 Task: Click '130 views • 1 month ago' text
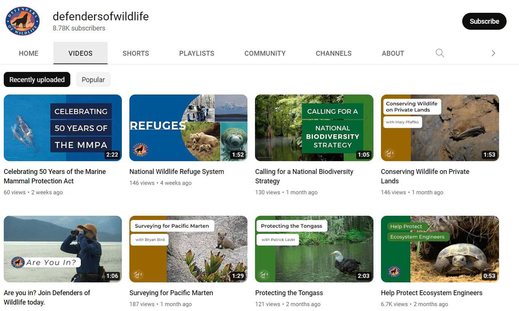[x=286, y=192]
